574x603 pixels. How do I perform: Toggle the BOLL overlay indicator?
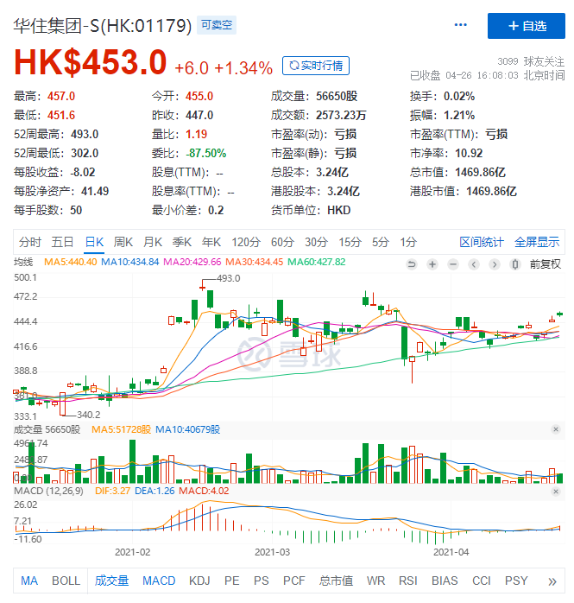(x=66, y=581)
